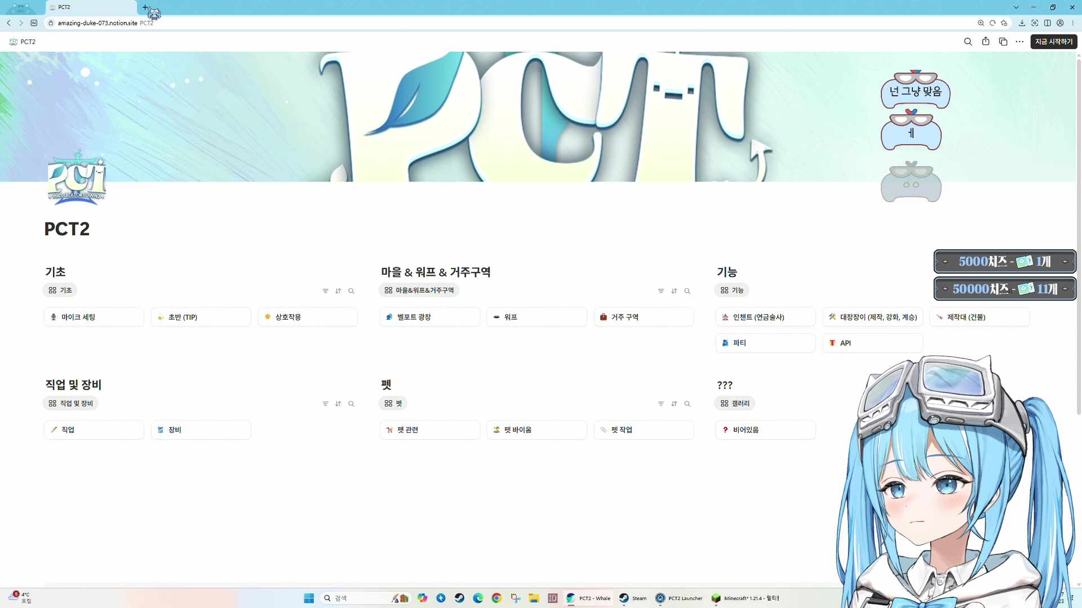Expand the 5000치즈 - 1개 widget chevron
Image resolution: width=1082 pixels, height=608 pixels.
[1065, 261]
